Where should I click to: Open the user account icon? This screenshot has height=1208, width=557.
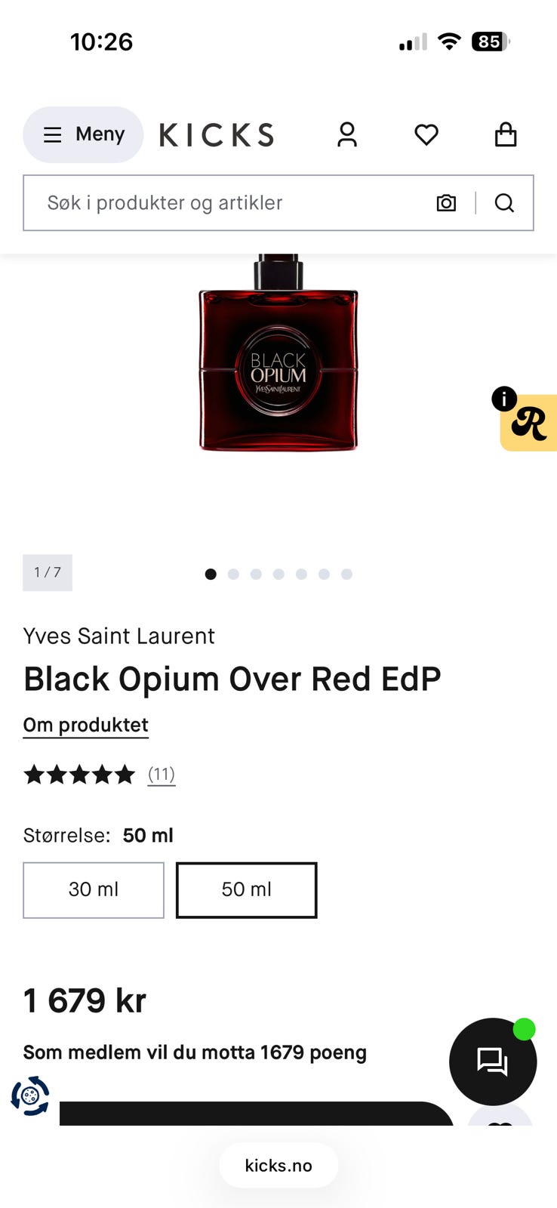point(347,134)
